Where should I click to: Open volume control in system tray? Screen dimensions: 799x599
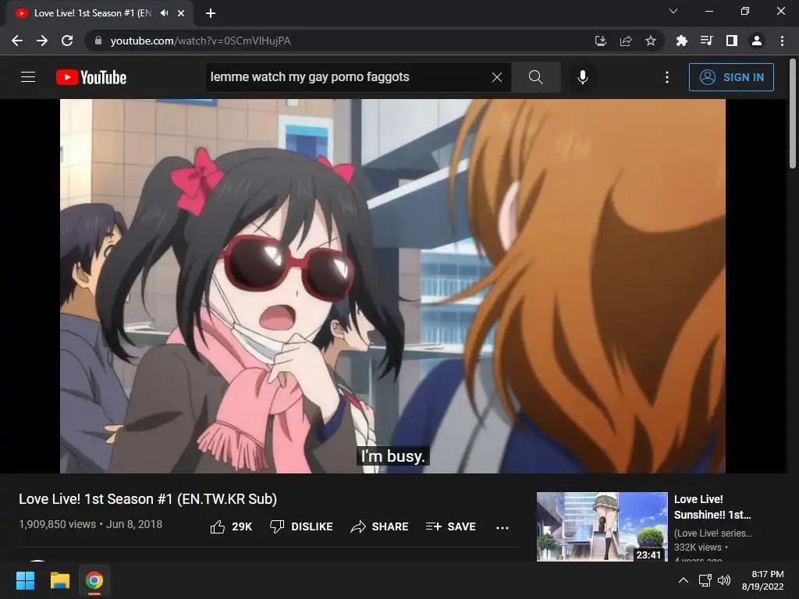pos(723,580)
